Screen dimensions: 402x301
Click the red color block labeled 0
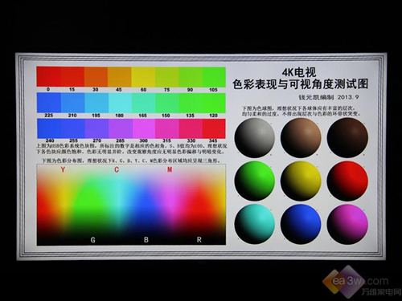(x=48, y=77)
